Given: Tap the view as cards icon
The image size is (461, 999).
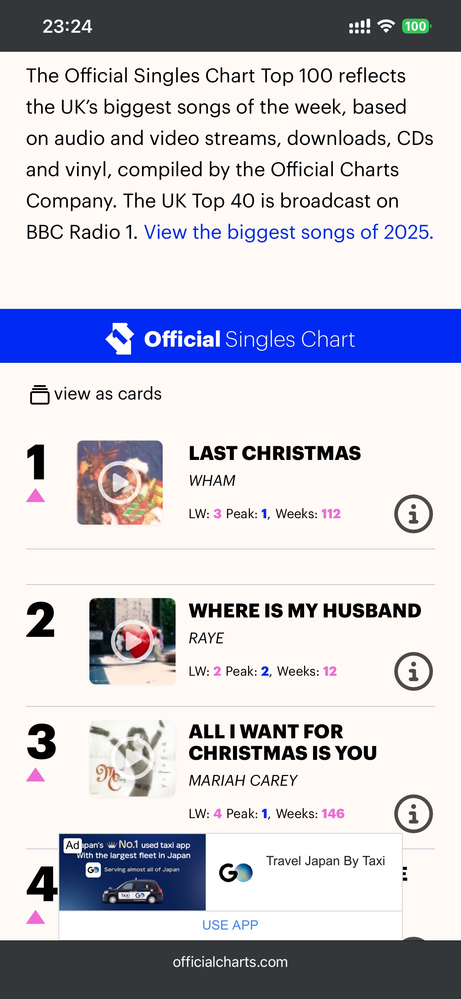Looking at the screenshot, I should (39, 394).
